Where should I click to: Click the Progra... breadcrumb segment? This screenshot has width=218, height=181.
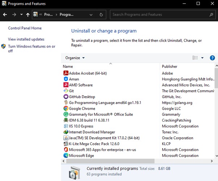tap(67, 14)
